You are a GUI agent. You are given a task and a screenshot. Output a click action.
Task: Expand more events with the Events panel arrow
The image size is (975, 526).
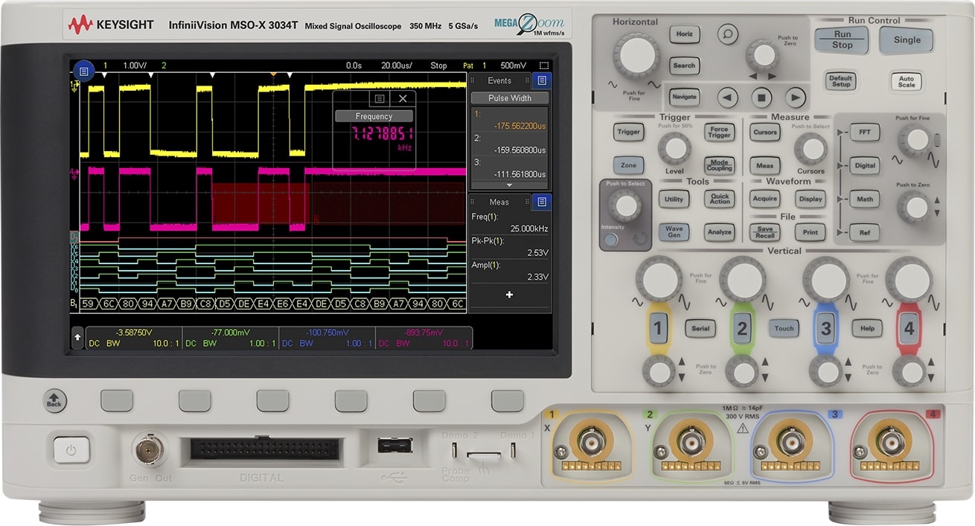508,184
